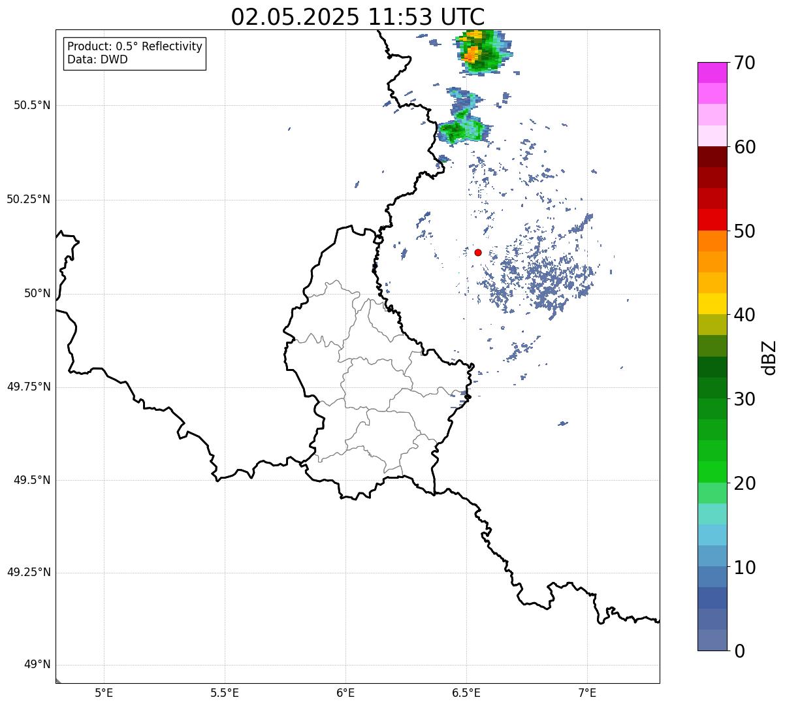The width and height of the screenshot is (785, 706).
Task: Click the colorbar 30 tick label
Action: [x=745, y=399]
